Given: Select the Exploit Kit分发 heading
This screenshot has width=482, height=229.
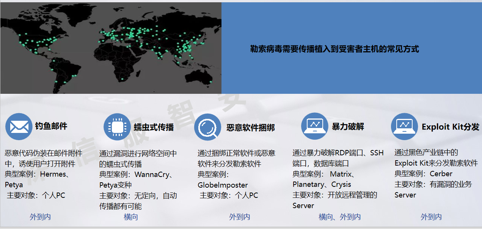Looking at the screenshot, I should pyautogui.click(x=451, y=127).
